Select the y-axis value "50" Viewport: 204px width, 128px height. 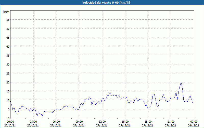8,29
